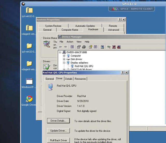Viewport: 166px width, 143px height.
Task: Click the Device Manager window title bar
Action: (112, 37)
